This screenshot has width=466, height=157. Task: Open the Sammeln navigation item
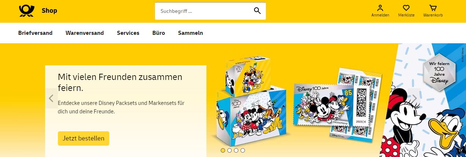point(190,33)
